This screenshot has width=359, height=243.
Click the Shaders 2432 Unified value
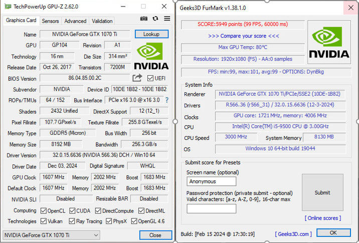[x=64, y=111]
